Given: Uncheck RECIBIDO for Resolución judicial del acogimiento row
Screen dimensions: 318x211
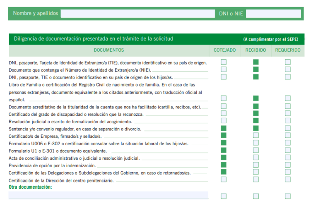Looking at the screenshot, I should point(256,120).
